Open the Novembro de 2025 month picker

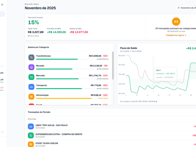pos(186,8)
